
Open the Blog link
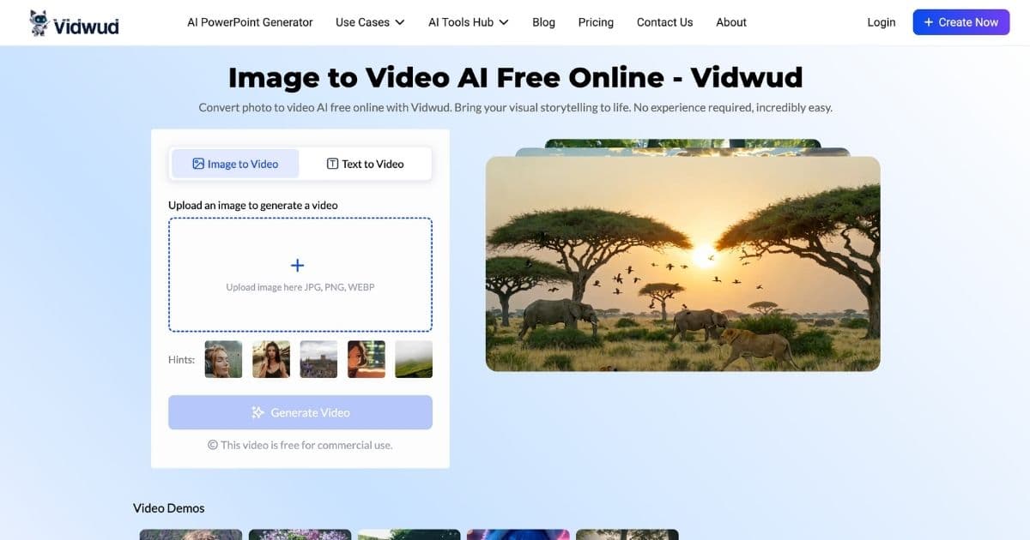[543, 22]
